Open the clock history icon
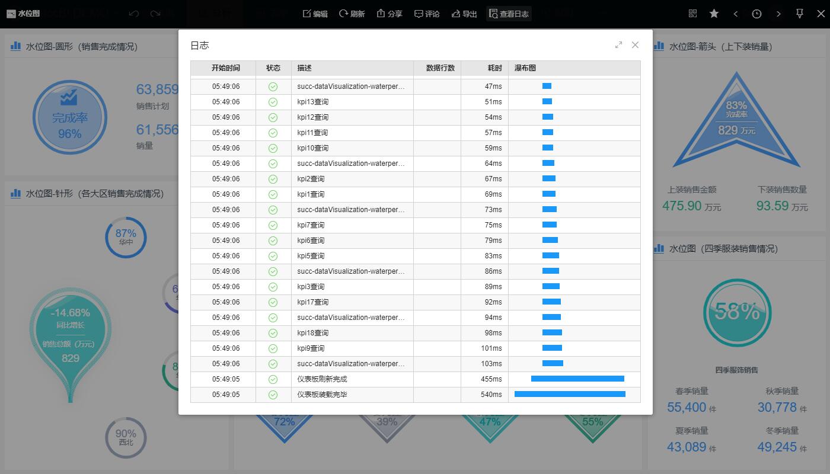830x474 pixels. click(756, 14)
